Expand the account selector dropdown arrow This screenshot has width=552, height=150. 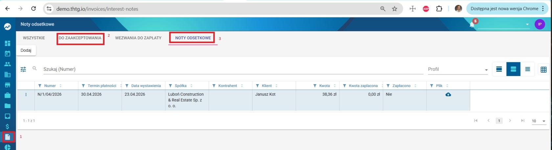527,25
